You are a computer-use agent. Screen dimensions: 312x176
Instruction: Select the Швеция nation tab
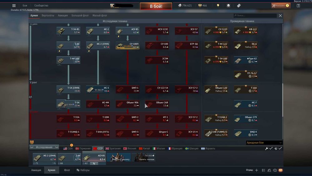pos(192,148)
